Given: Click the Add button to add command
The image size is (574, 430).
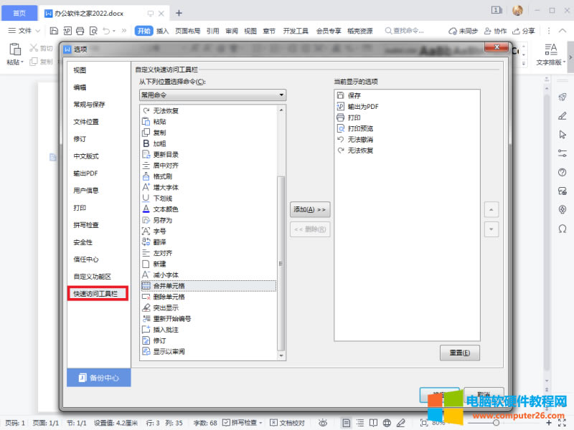Looking at the screenshot, I should click(309, 210).
